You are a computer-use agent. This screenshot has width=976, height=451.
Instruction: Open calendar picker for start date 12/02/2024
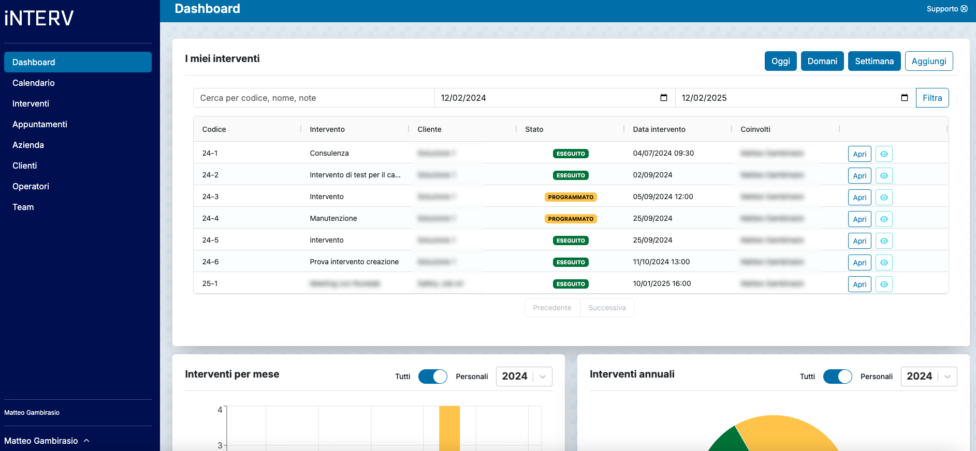point(664,98)
